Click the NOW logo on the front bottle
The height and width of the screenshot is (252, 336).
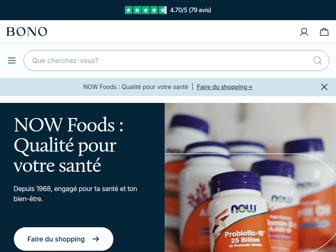click(244, 209)
